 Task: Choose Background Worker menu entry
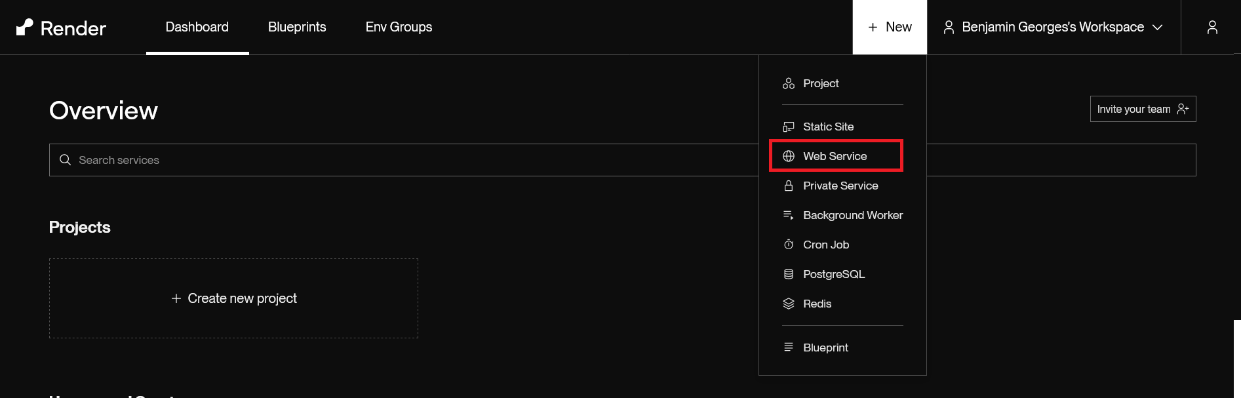click(852, 215)
